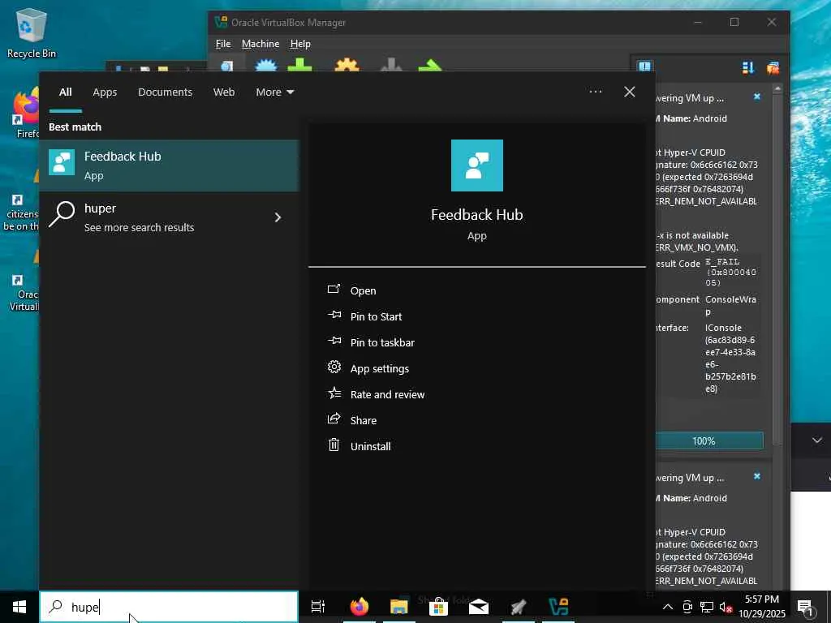Image resolution: width=831 pixels, height=623 pixels.
Task: Pin Feedback Hub to Start
Action: (x=376, y=316)
